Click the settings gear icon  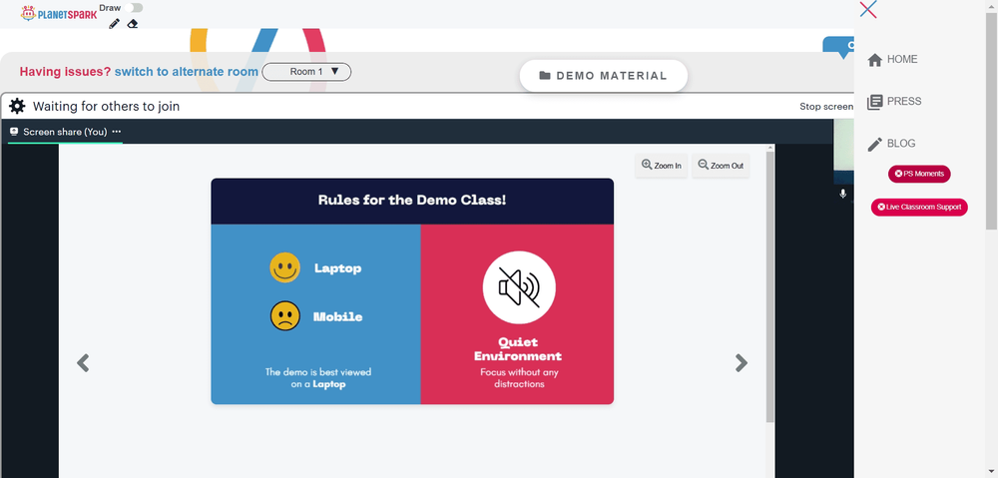(17, 107)
